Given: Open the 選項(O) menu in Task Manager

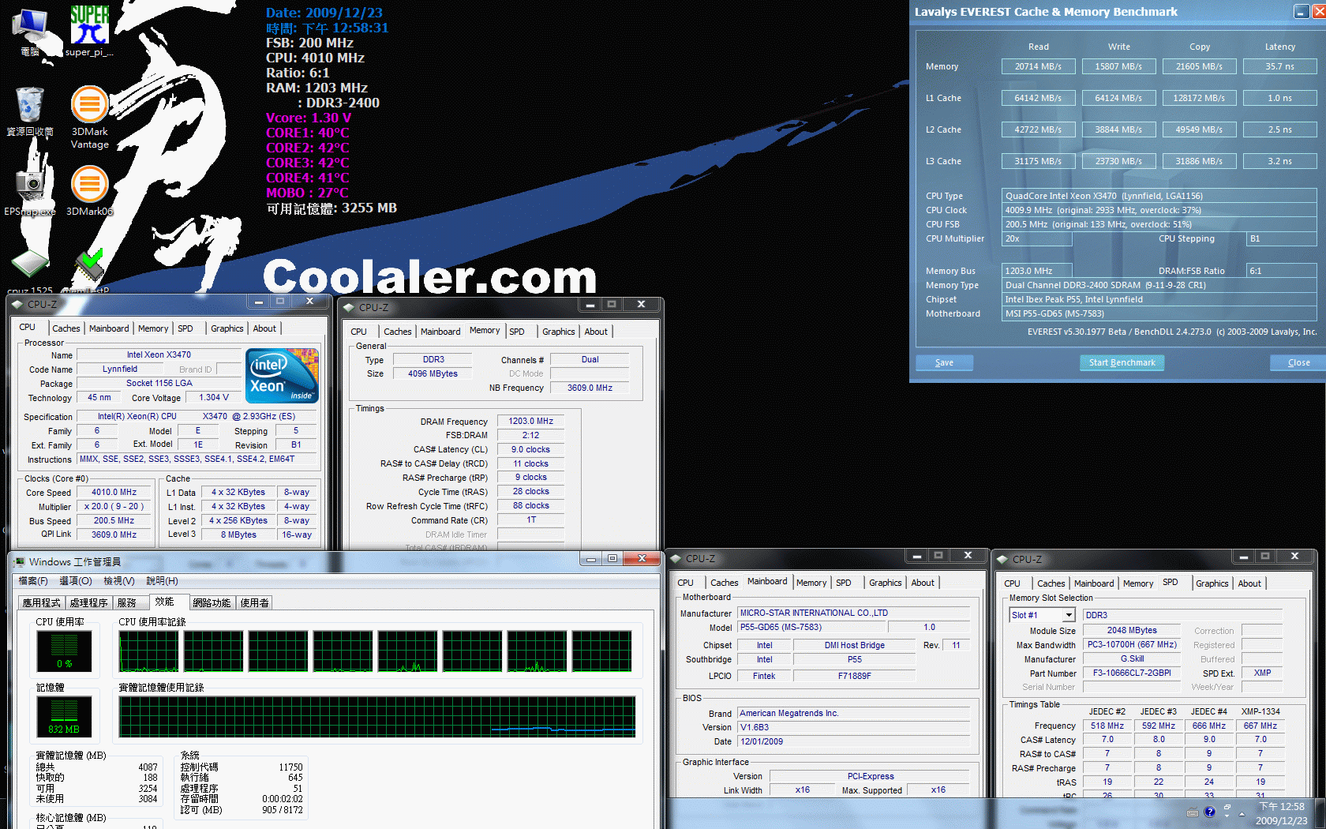Looking at the screenshot, I should 76,581.
